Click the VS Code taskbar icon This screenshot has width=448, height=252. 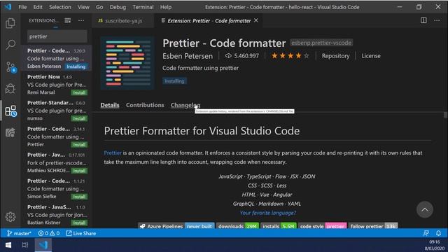coord(43,245)
